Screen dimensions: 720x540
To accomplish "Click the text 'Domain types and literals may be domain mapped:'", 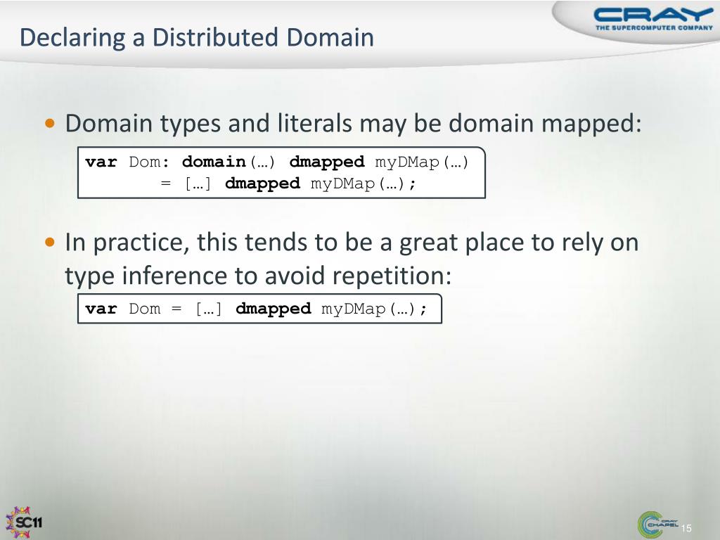I will pyautogui.click(x=353, y=124).
